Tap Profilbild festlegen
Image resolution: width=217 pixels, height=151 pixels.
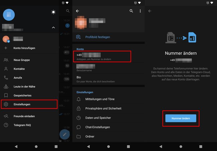97,37
